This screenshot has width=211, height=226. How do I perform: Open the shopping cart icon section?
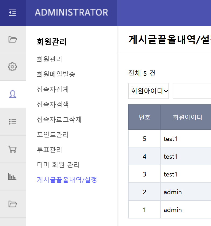12,149
